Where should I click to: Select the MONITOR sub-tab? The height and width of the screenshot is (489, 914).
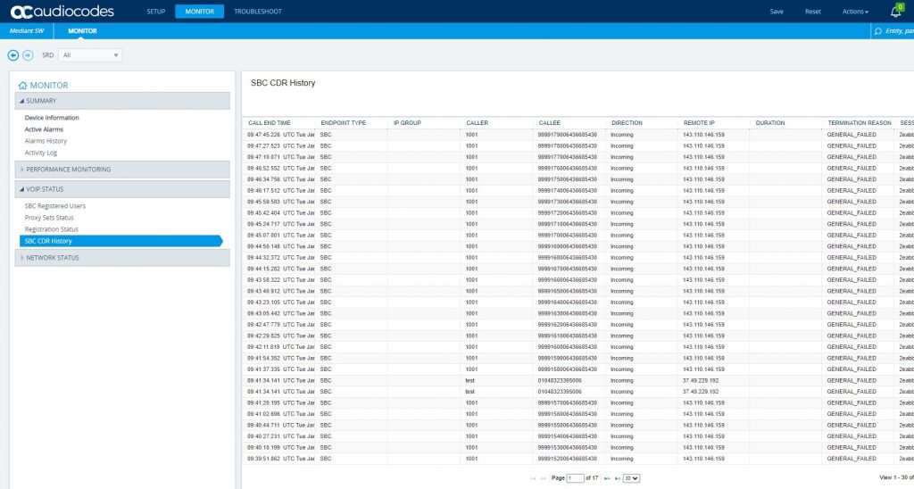click(82, 31)
